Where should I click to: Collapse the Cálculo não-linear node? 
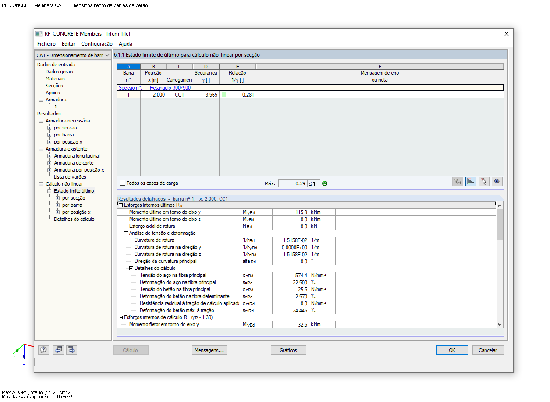41,184
